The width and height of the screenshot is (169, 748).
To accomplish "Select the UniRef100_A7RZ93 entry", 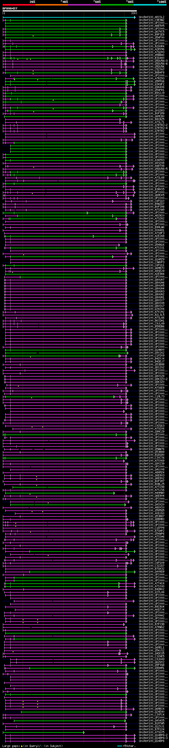I will point(152,78).
